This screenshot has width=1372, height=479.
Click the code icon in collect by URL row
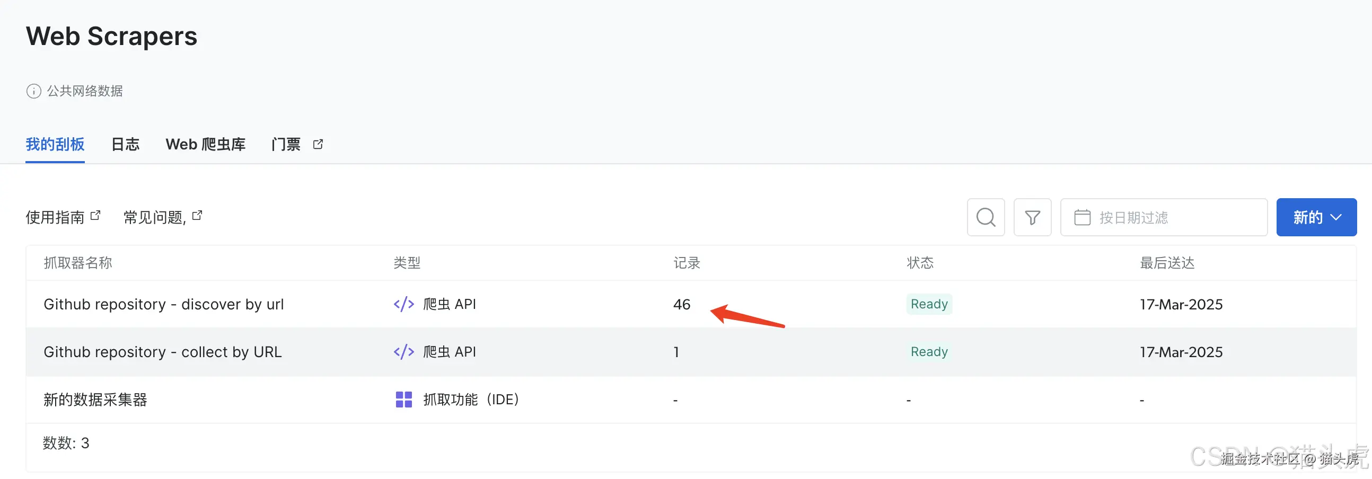pos(404,352)
